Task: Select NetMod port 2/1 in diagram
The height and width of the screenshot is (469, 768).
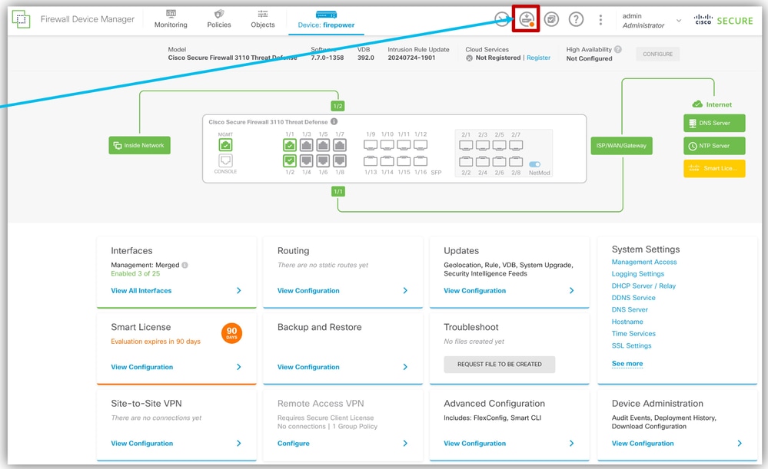Action: coord(467,146)
